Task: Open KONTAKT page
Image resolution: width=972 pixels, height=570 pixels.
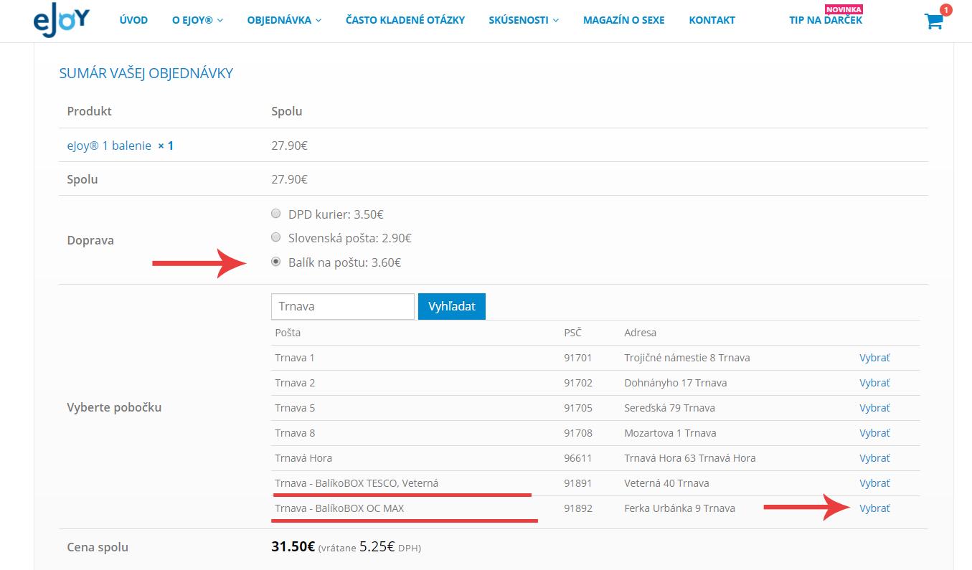Action: [712, 20]
